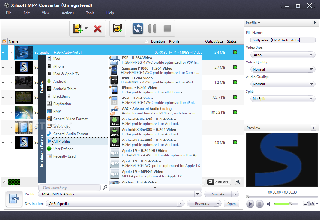The height and width of the screenshot is (220, 320).
Task: Open the Video Size dropdown
Action: pyautogui.click(x=311, y=55)
